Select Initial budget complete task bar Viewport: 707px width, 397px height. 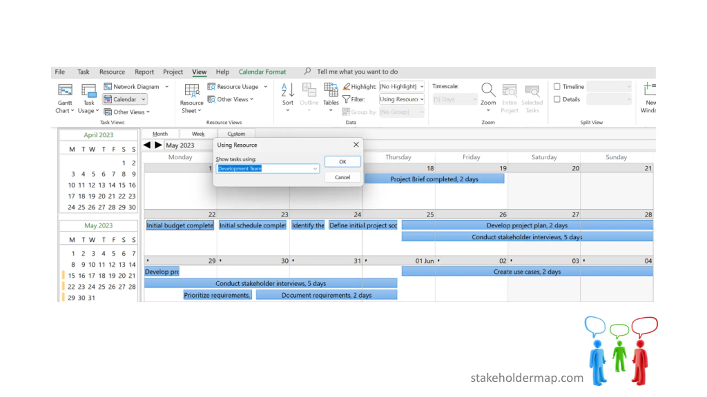point(180,225)
